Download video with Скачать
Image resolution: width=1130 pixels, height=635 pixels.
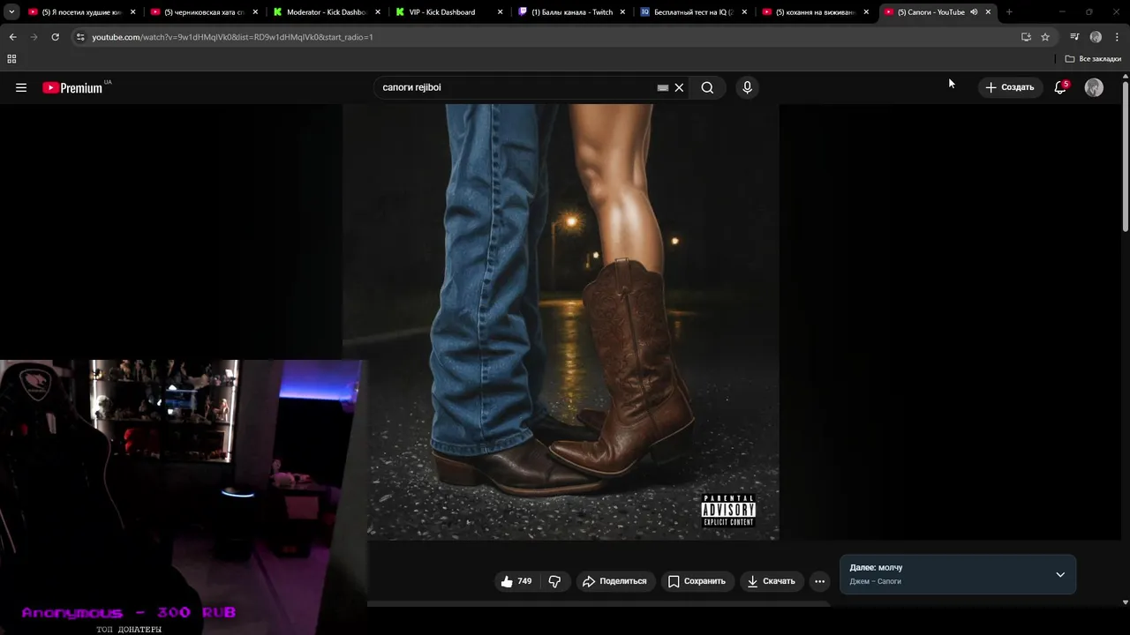click(x=772, y=581)
